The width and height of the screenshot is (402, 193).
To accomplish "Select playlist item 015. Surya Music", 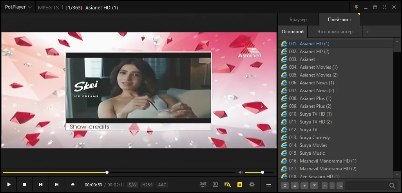I will click(x=335, y=153).
